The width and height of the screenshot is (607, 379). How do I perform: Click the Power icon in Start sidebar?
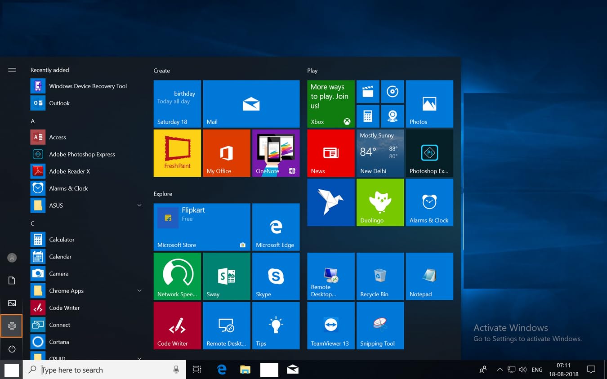tap(12, 349)
